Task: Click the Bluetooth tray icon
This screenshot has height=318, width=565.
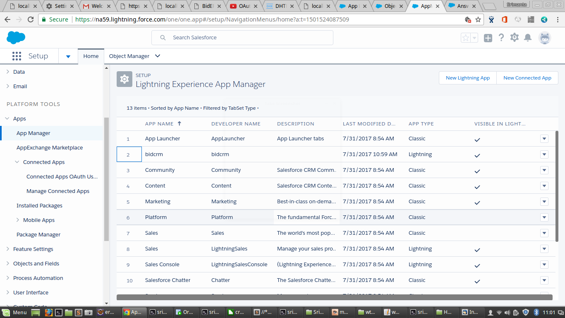Action: (536, 312)
